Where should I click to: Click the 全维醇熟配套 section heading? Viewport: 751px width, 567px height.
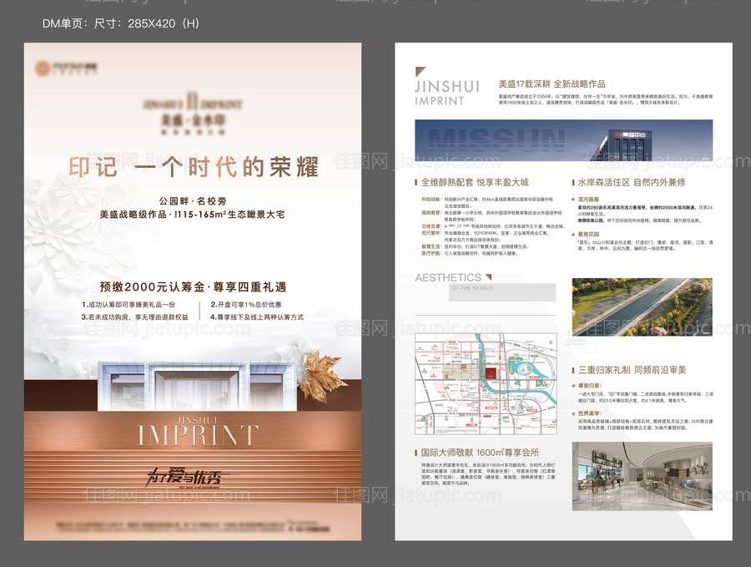(475, 182)
